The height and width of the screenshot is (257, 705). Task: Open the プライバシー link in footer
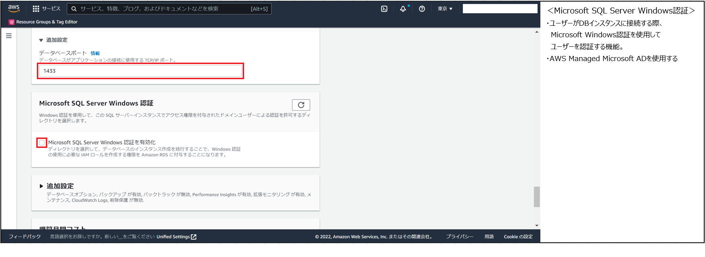[x=459, y=237]
